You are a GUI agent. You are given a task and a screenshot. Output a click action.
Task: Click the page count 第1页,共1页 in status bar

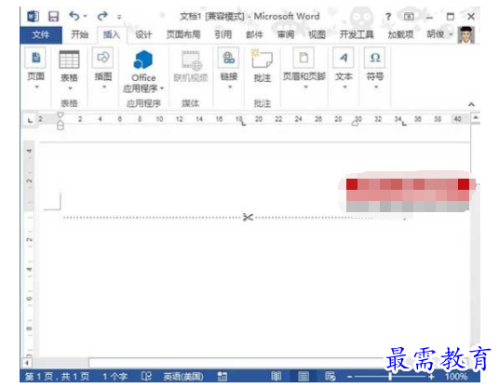[58, 377]
